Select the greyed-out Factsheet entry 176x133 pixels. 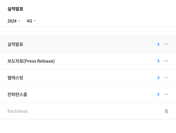tap(18, 111)
